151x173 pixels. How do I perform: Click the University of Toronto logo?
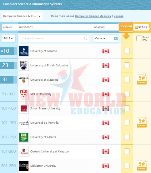point(23,51)
